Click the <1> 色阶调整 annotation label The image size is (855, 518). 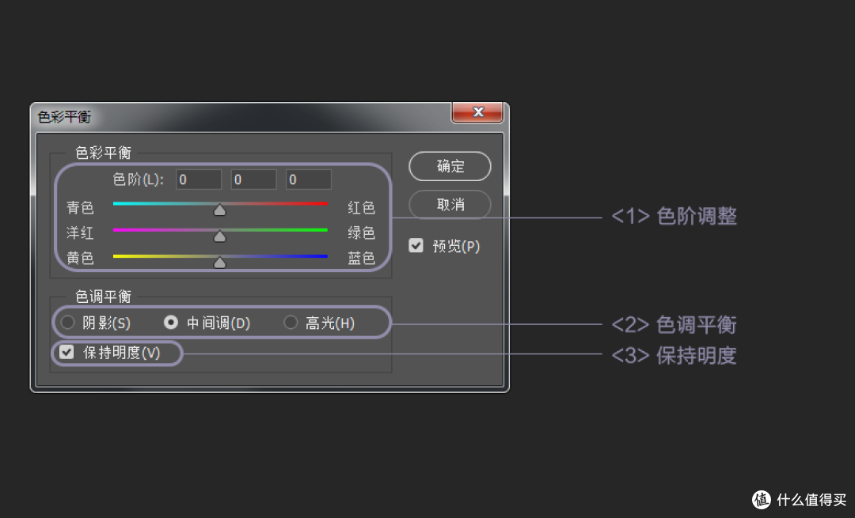point(677,216)
